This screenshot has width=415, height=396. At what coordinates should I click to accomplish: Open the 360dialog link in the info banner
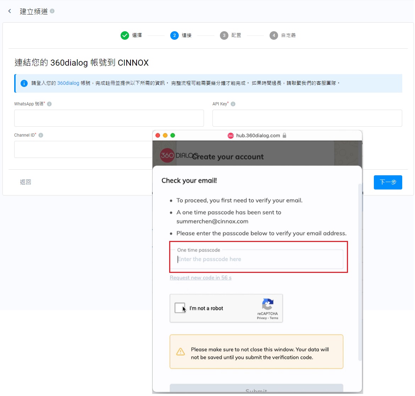pyautogui.click(x=68, y=83)
